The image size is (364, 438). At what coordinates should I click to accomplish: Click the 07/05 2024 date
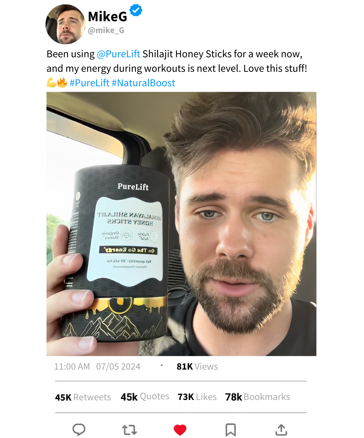pyautogui.click(x=118, y=367)
